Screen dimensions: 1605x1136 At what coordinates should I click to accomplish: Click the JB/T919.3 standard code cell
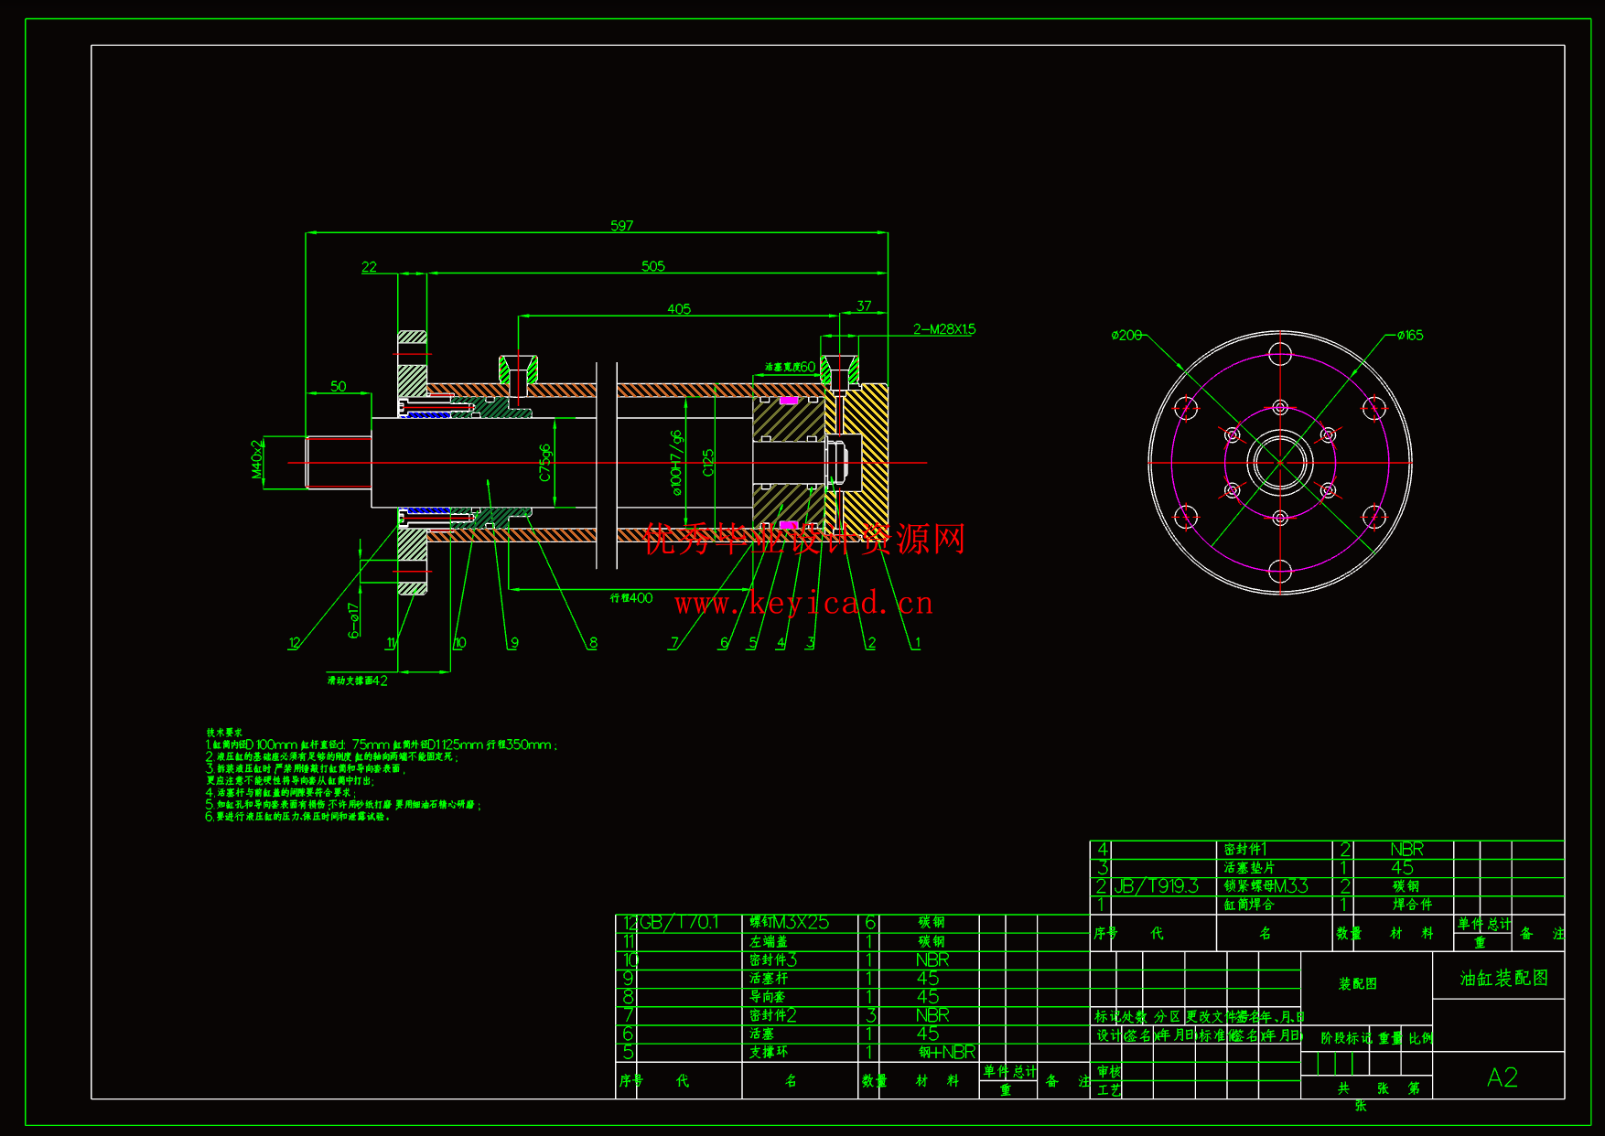tap(1156, 886)
